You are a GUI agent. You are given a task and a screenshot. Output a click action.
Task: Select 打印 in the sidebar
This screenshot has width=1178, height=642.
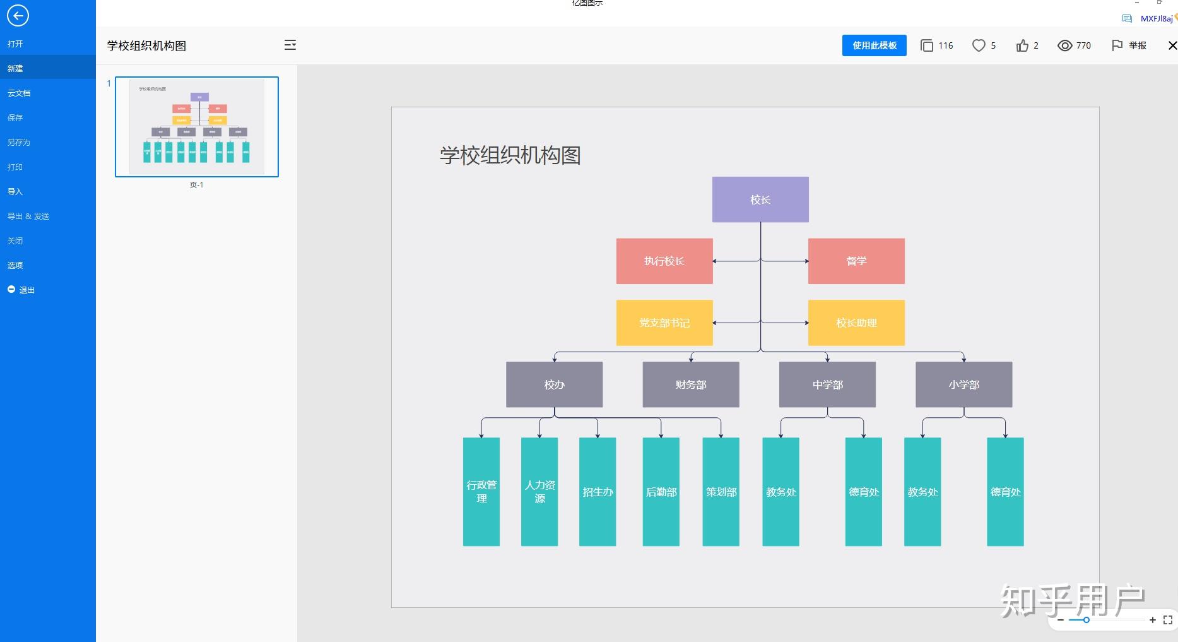[15, 167]
